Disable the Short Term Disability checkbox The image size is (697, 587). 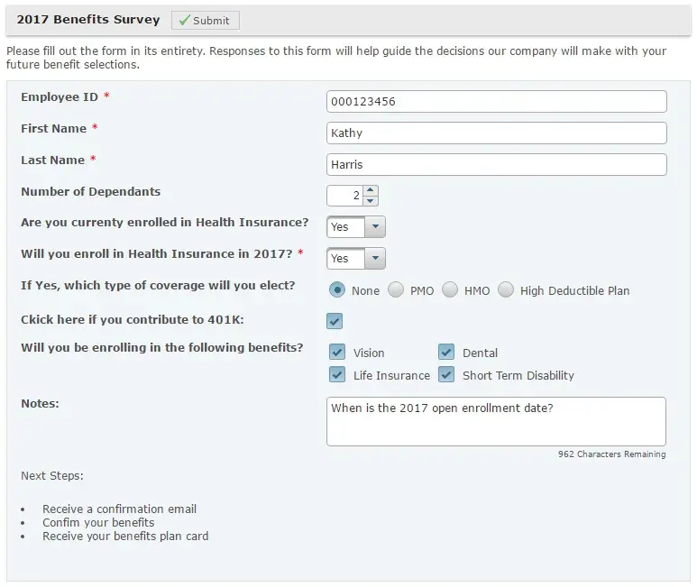(x=446, y=375)
